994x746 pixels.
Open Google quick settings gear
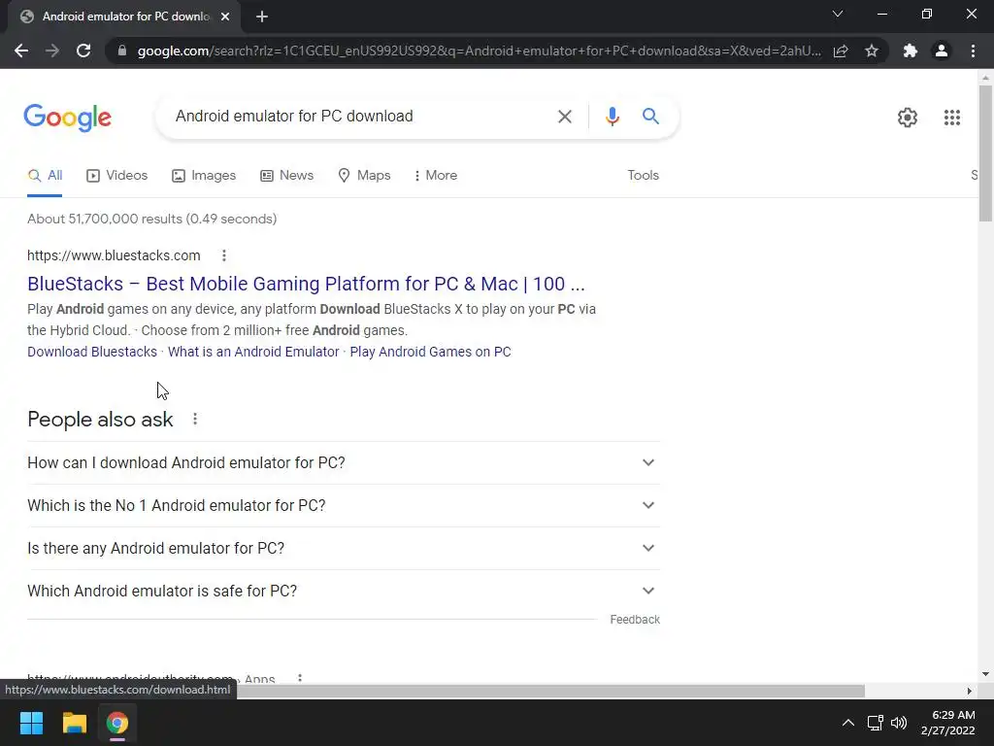pyautogui.click(x=908, y=118)
